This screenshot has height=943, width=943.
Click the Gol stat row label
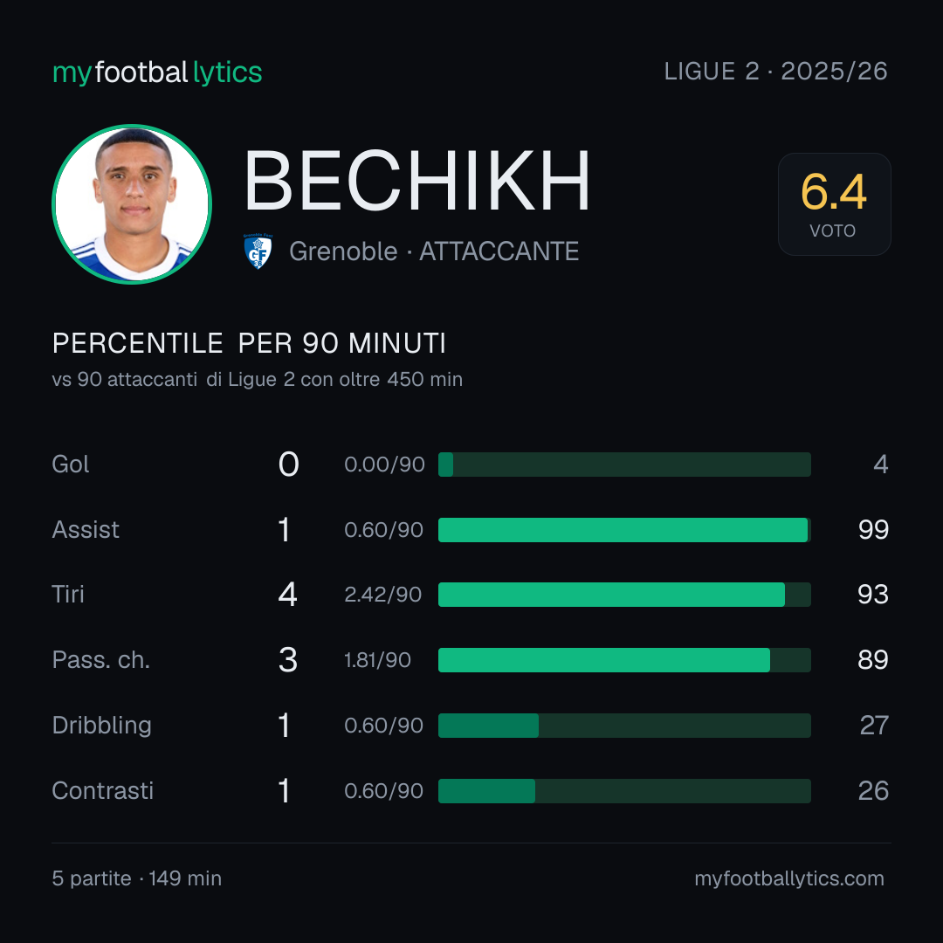coord(71,465)
